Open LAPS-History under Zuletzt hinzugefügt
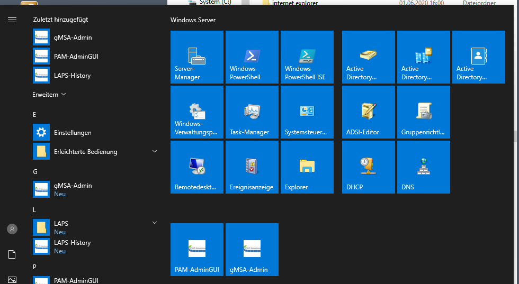This screenshot has width=519, height=284. 95,76
